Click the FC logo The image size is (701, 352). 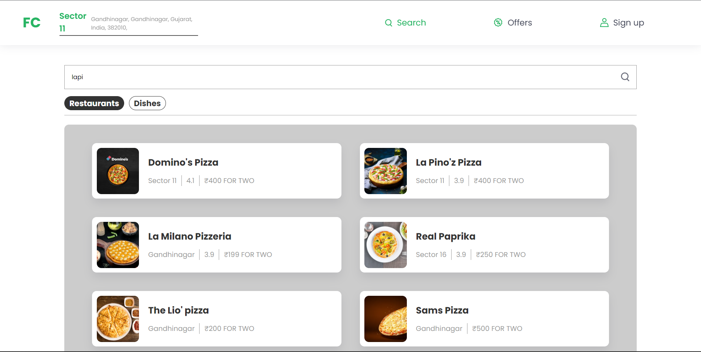(x=31, y=23)
